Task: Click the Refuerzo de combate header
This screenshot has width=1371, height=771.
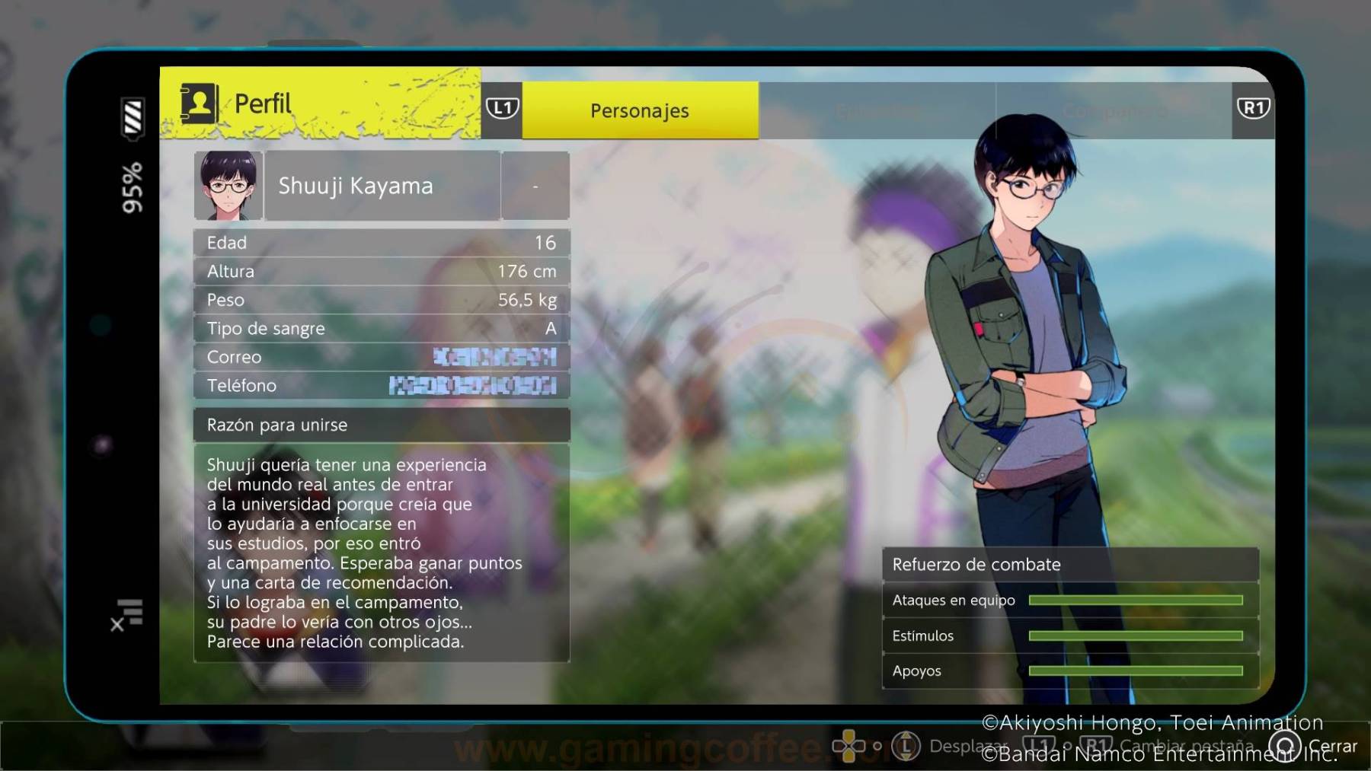Action: [1070, 565]
